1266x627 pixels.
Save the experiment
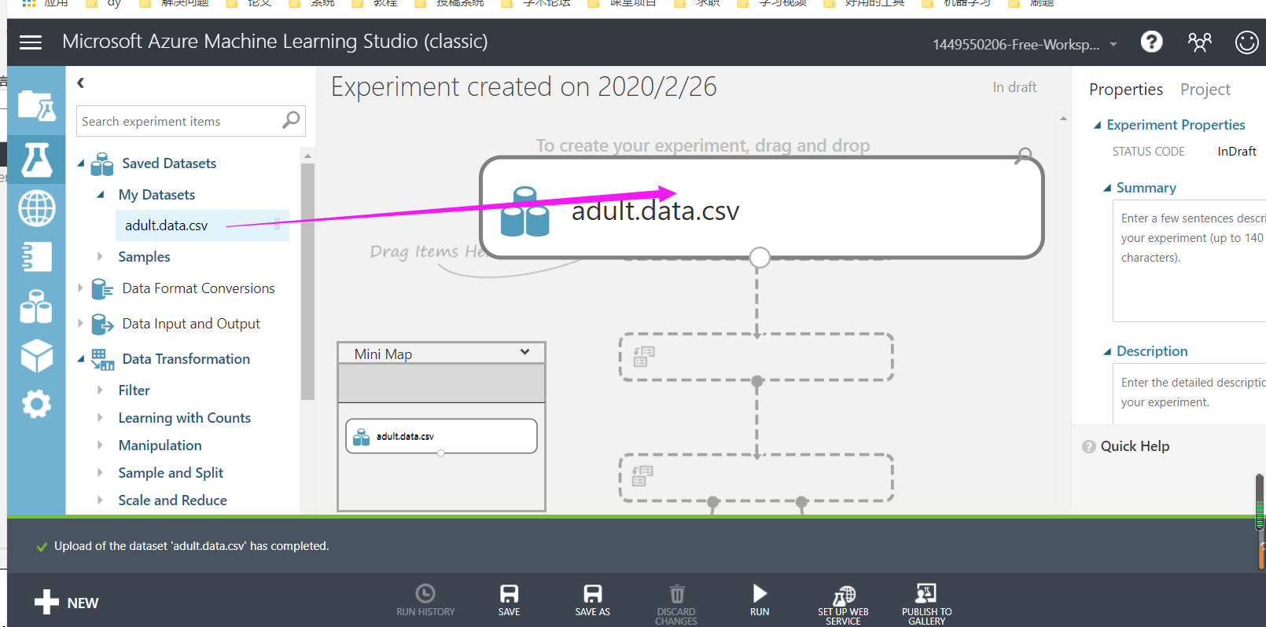pos(509,600)
